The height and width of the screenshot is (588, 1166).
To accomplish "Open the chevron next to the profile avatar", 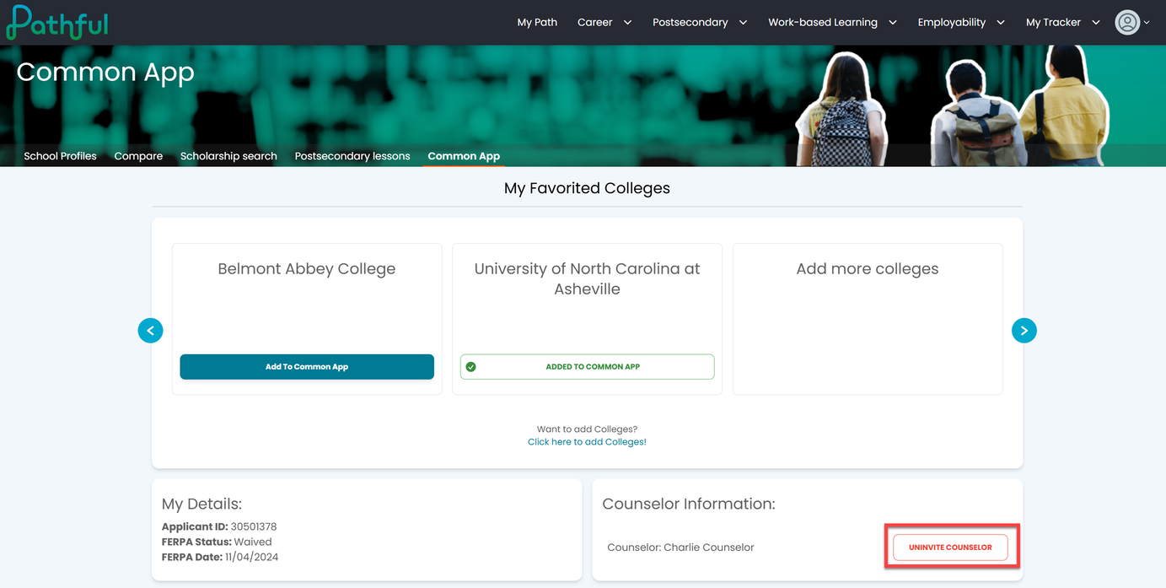I will (x=1147, y=24).
